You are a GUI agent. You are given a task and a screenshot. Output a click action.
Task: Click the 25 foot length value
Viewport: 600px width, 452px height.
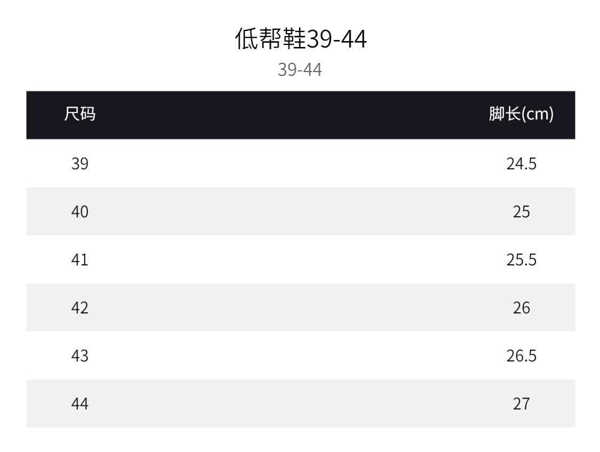tap(521, 212)
